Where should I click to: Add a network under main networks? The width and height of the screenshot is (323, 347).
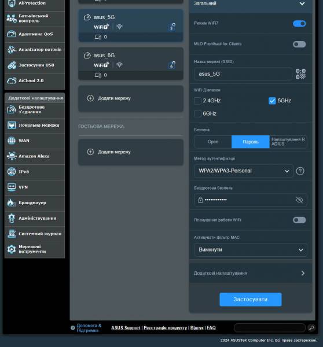click(x=131, y=98)
